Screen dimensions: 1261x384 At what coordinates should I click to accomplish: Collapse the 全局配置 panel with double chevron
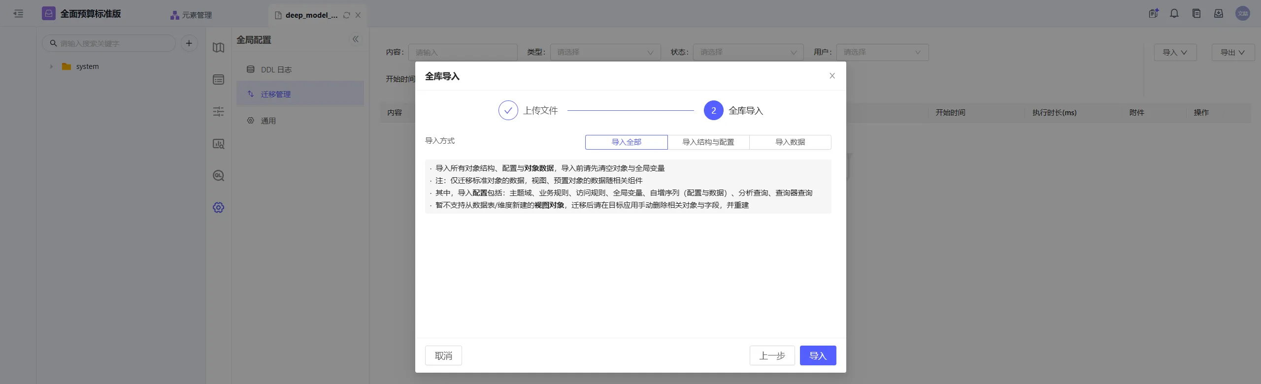[355, 39]
